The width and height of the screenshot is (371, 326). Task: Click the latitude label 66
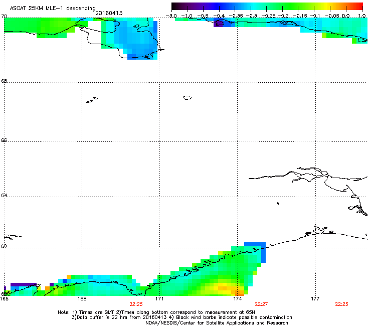click(x=4, y=140)
